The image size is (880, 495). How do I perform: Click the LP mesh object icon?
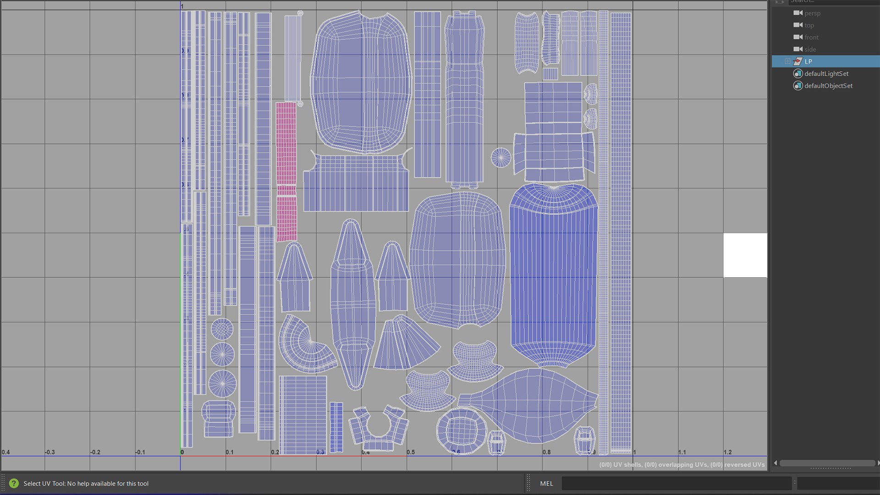[798, 61]
